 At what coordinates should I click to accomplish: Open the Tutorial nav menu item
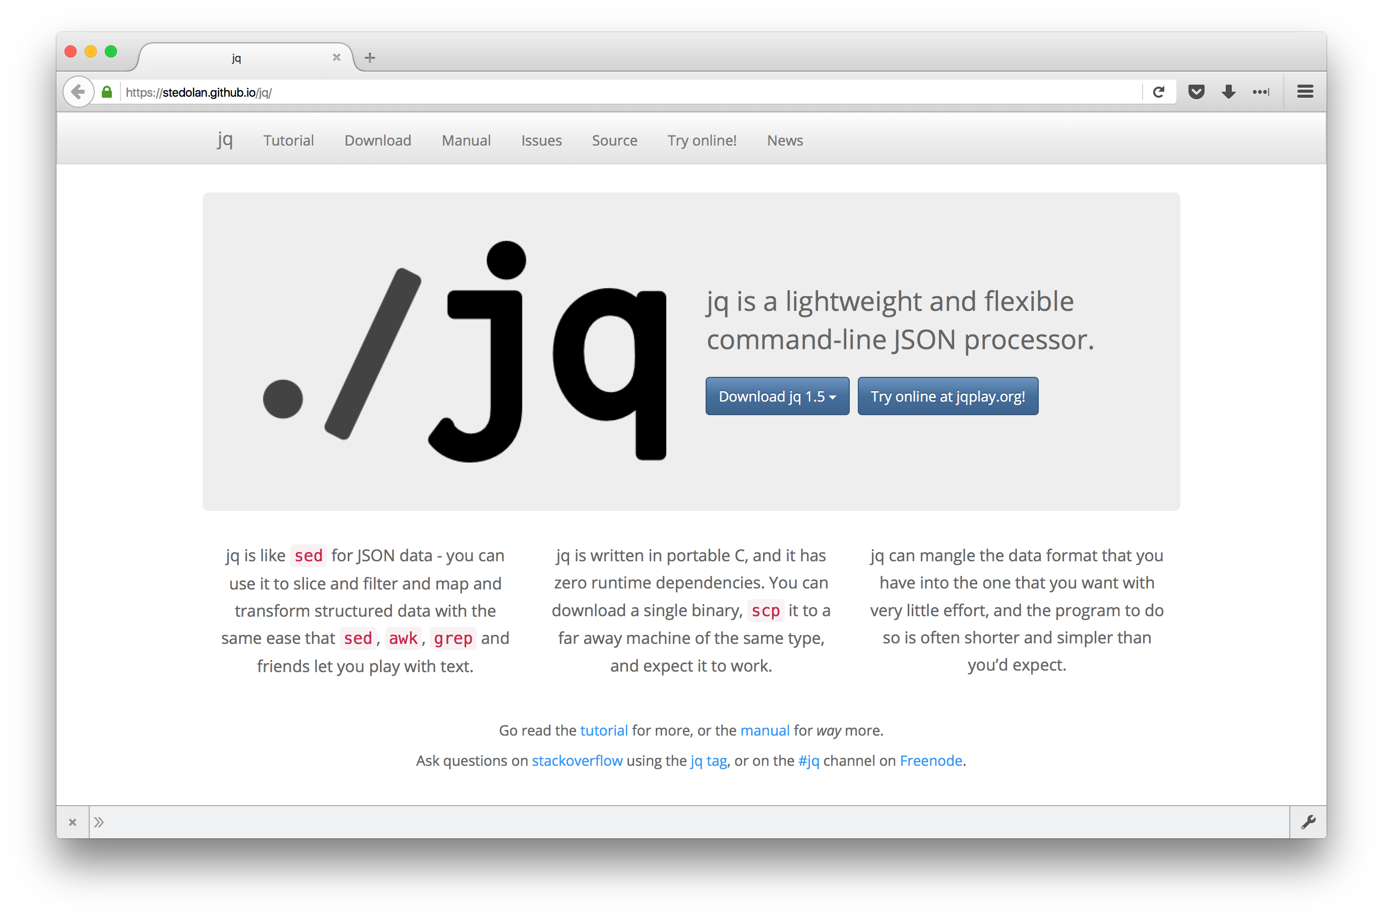(x=288, y=141)
